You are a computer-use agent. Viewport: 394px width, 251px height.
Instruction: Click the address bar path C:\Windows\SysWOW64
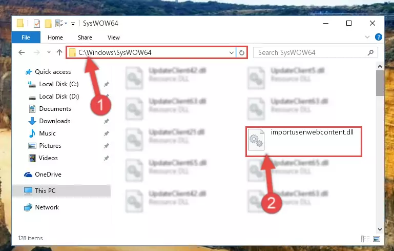point(115,52)
